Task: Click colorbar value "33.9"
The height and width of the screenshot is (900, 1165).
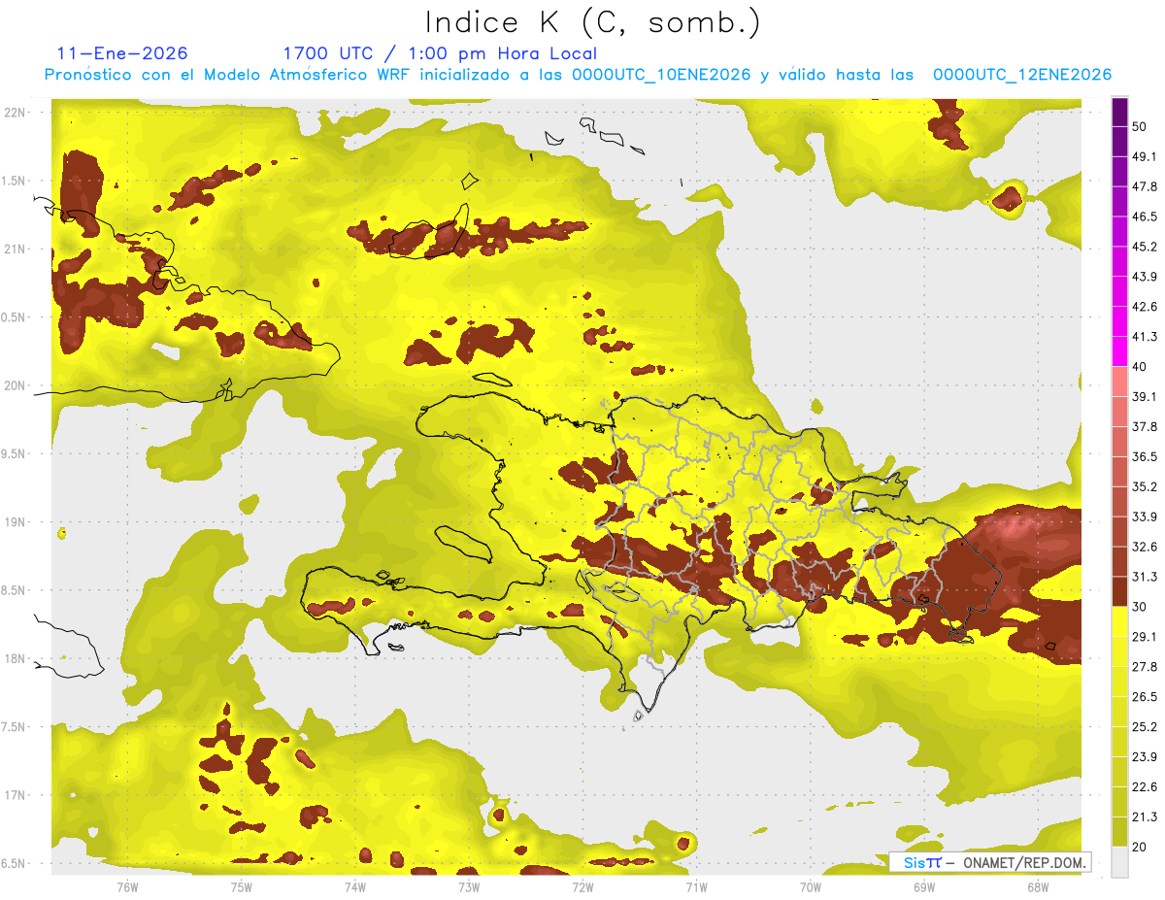Action: pos(1145,517)
